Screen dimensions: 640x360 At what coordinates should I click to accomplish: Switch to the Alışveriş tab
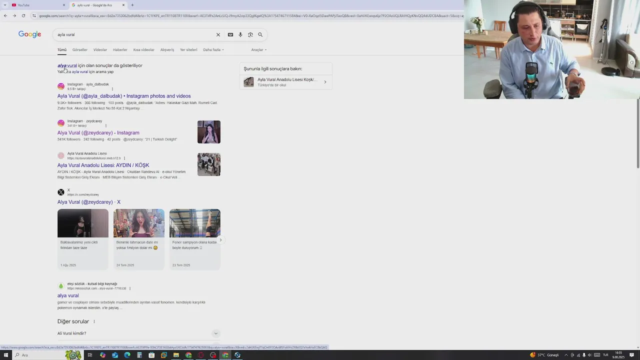(x=167, y=49)
